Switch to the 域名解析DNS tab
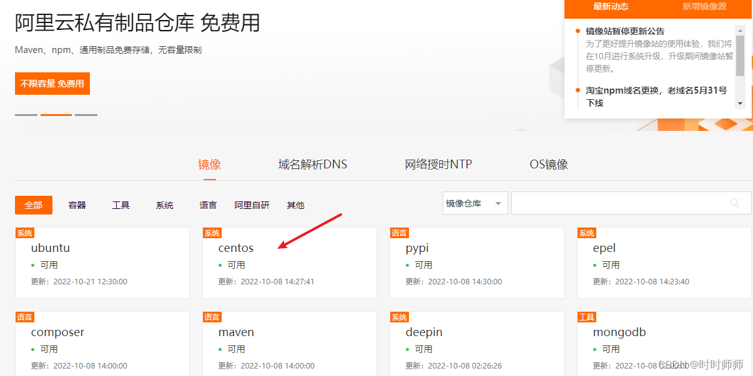The height and width of the screenshot is (376, 753). pos(313,165)
